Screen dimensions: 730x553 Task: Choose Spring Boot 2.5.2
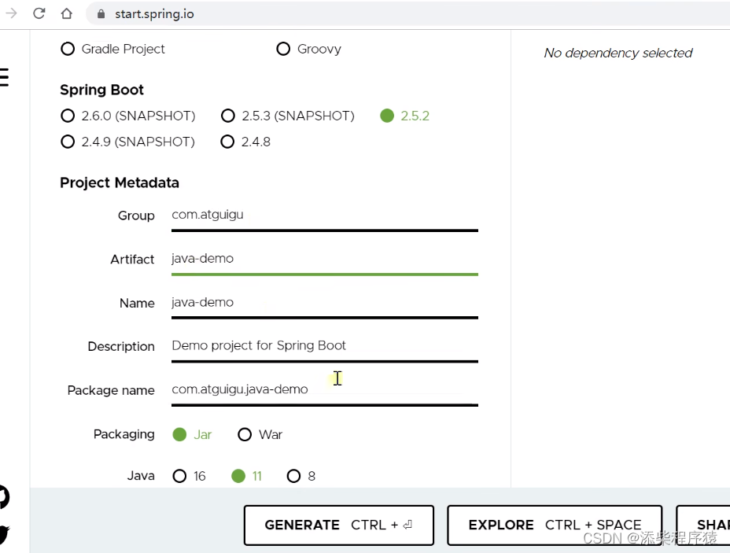point(404,116)
